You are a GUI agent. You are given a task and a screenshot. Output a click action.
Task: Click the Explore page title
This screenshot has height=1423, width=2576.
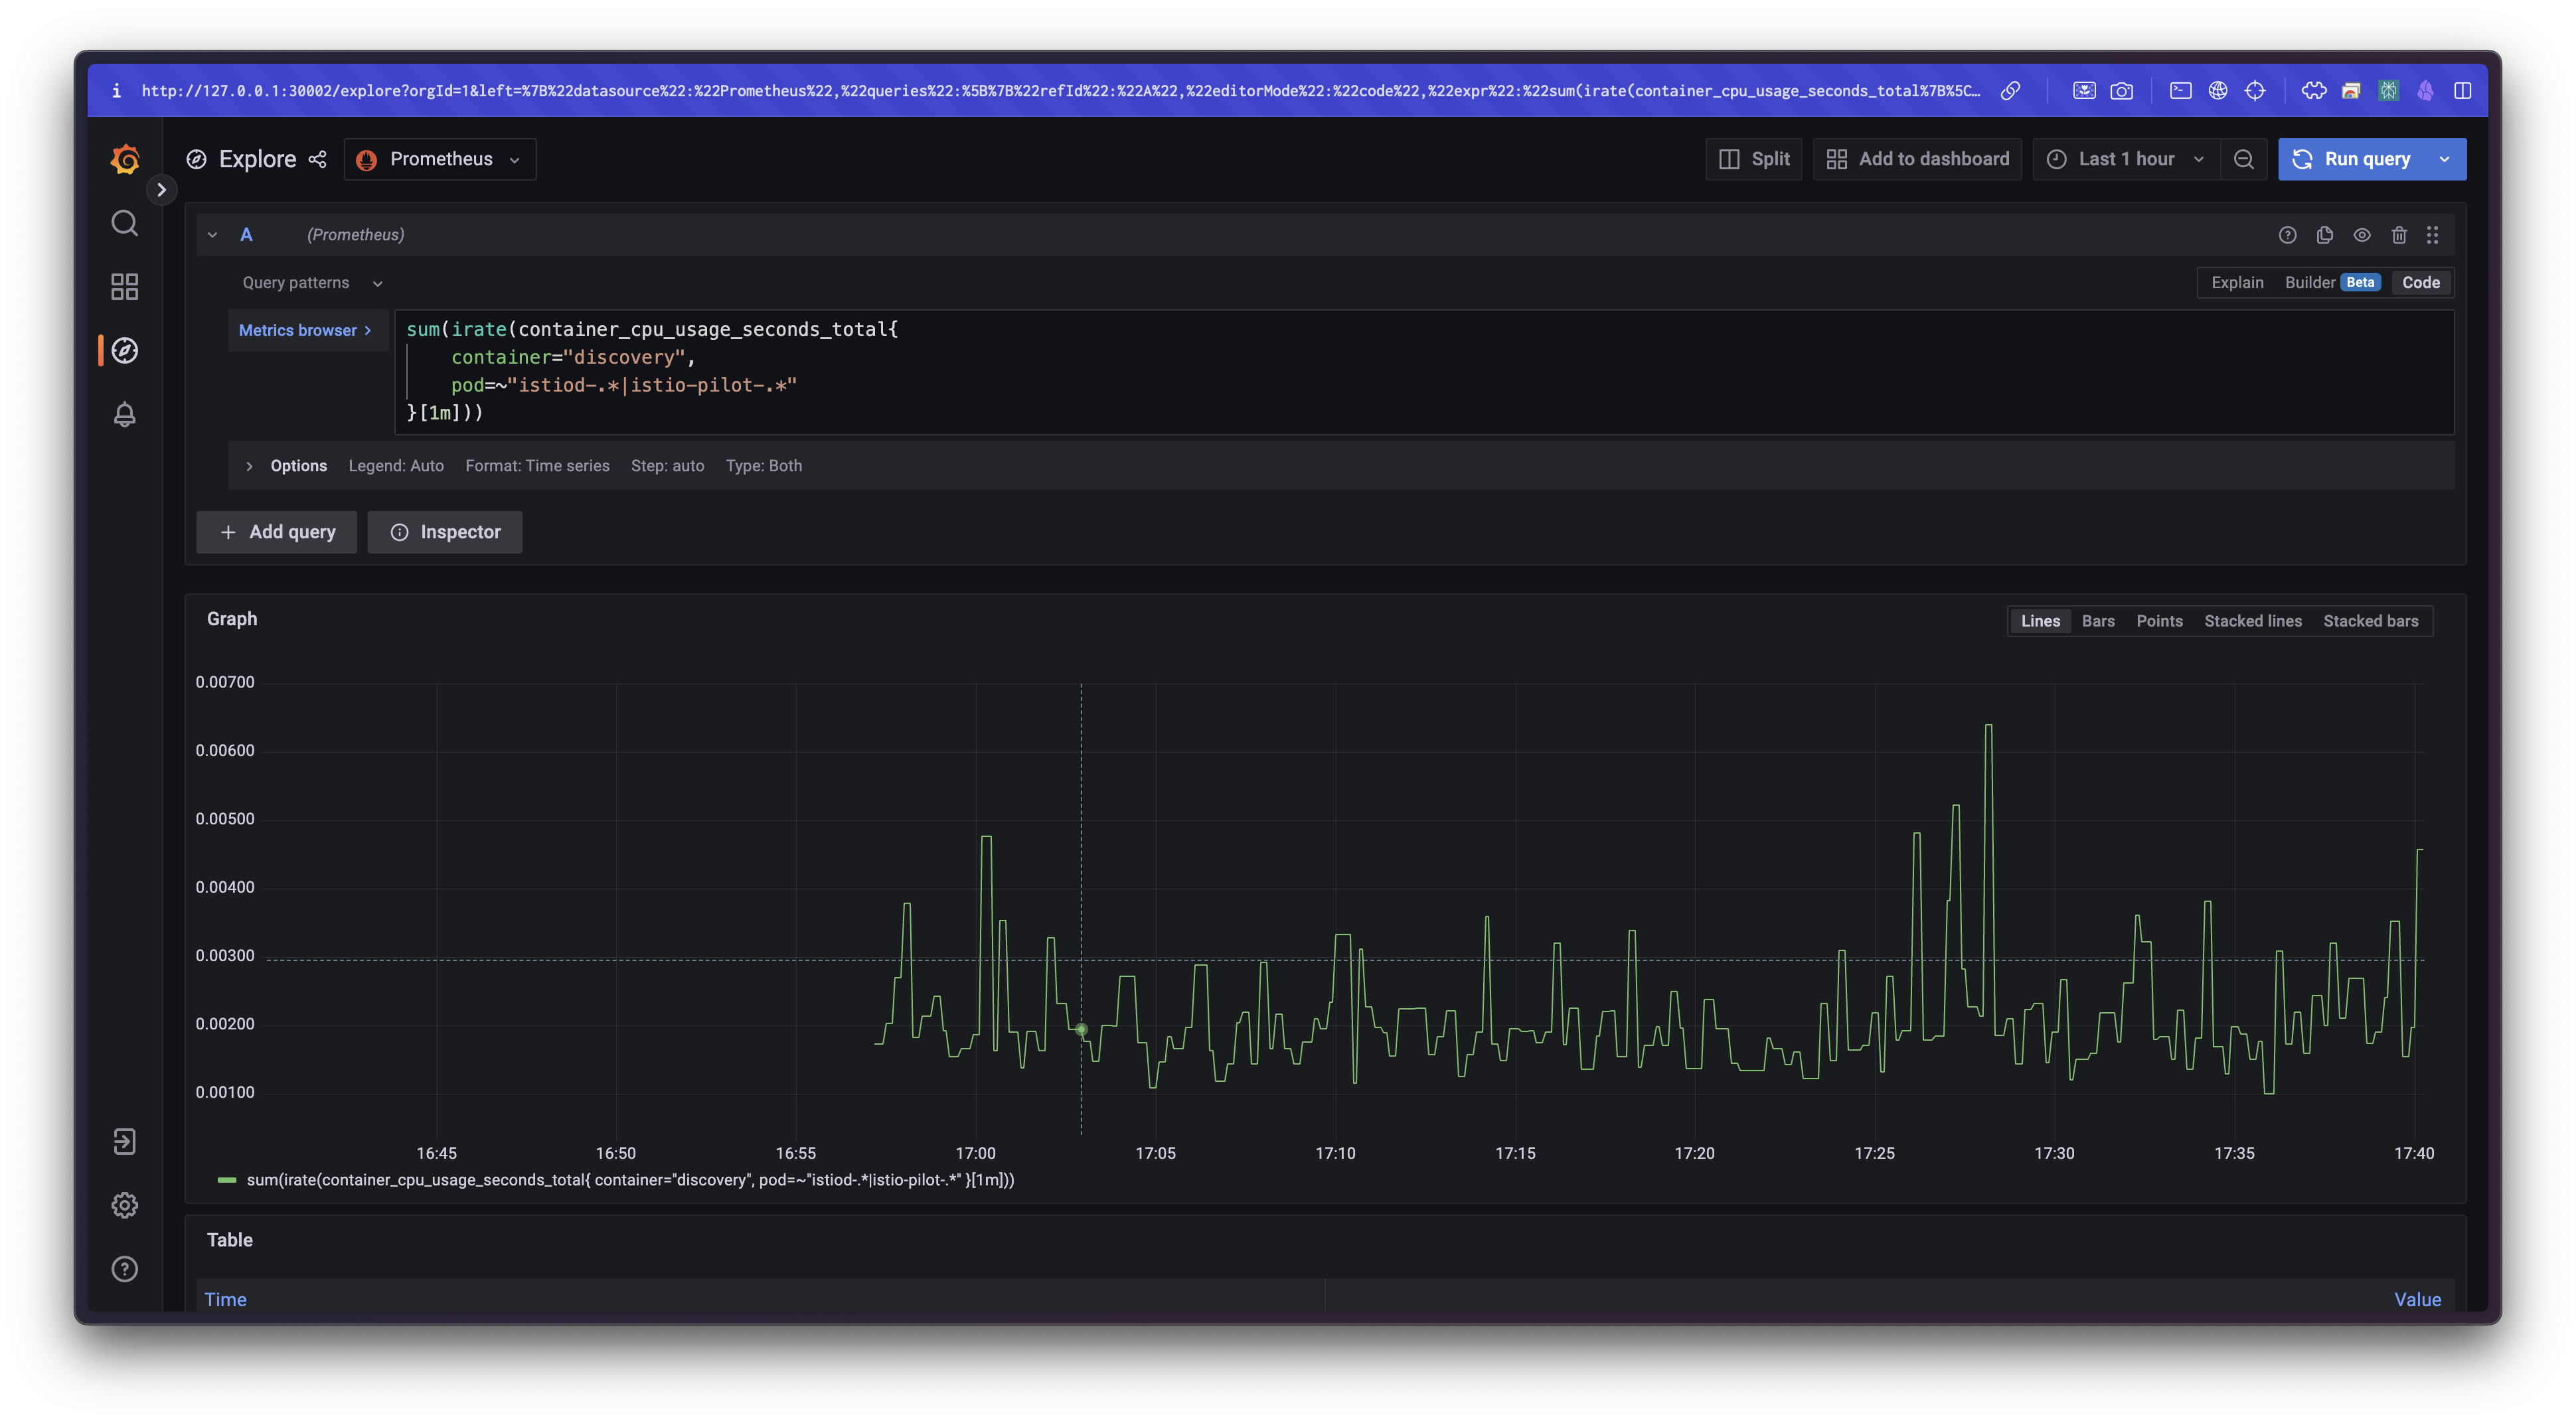(x=257, y=159)
